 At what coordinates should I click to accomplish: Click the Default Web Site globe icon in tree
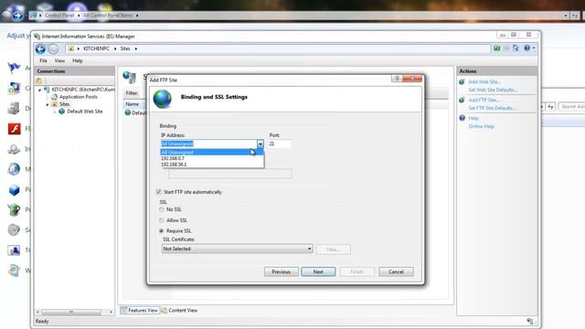click(x=62, y=111)
